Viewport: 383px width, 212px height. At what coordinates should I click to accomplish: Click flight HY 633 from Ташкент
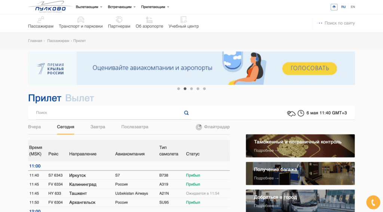tap(129, 193)
